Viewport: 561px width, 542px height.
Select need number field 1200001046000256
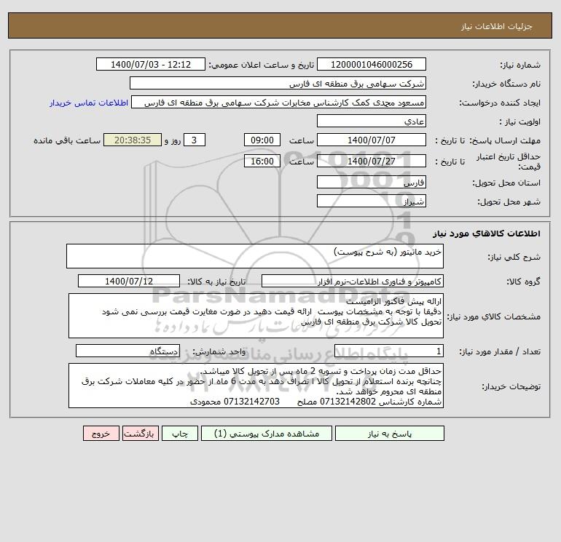click(372, 64)
